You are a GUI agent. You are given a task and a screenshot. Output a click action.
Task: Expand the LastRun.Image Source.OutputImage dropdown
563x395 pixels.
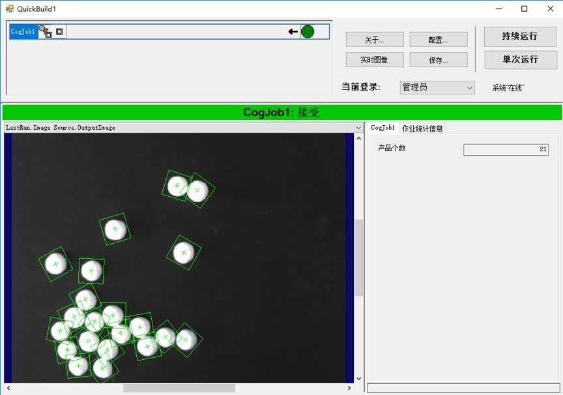[x=358, y=128]
